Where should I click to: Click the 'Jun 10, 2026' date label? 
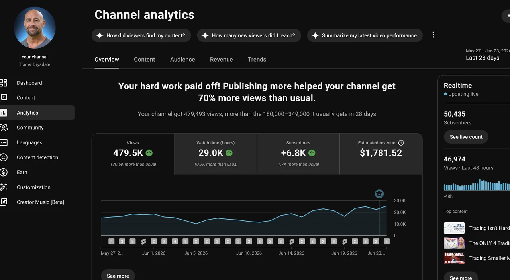click(x=249, y=253)
